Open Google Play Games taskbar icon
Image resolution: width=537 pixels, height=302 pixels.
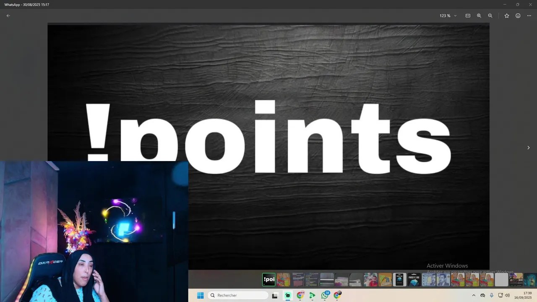312,295
